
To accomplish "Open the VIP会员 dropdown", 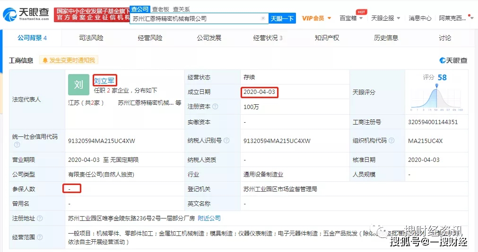I will click(x=316, y=18).
